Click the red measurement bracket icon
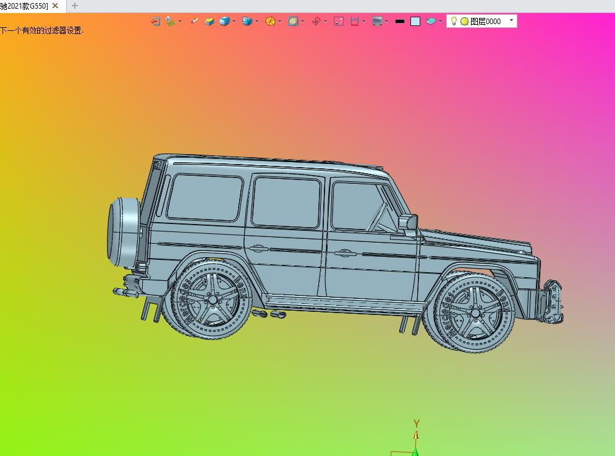The width and height of the screenshot is (615, 456). click(x=355, y=21)
